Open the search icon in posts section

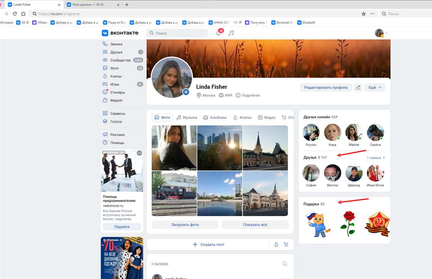[x=285, y=264]
